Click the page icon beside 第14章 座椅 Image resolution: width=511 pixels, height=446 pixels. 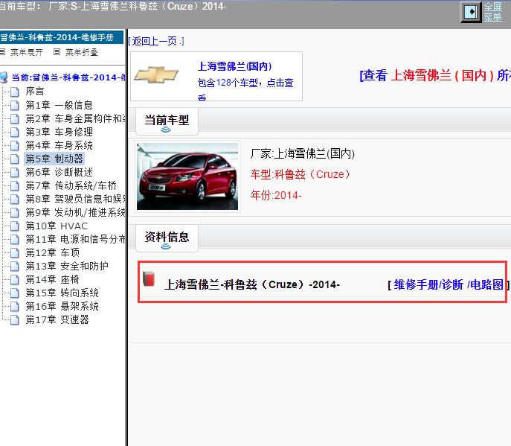(x=14, y=280)
